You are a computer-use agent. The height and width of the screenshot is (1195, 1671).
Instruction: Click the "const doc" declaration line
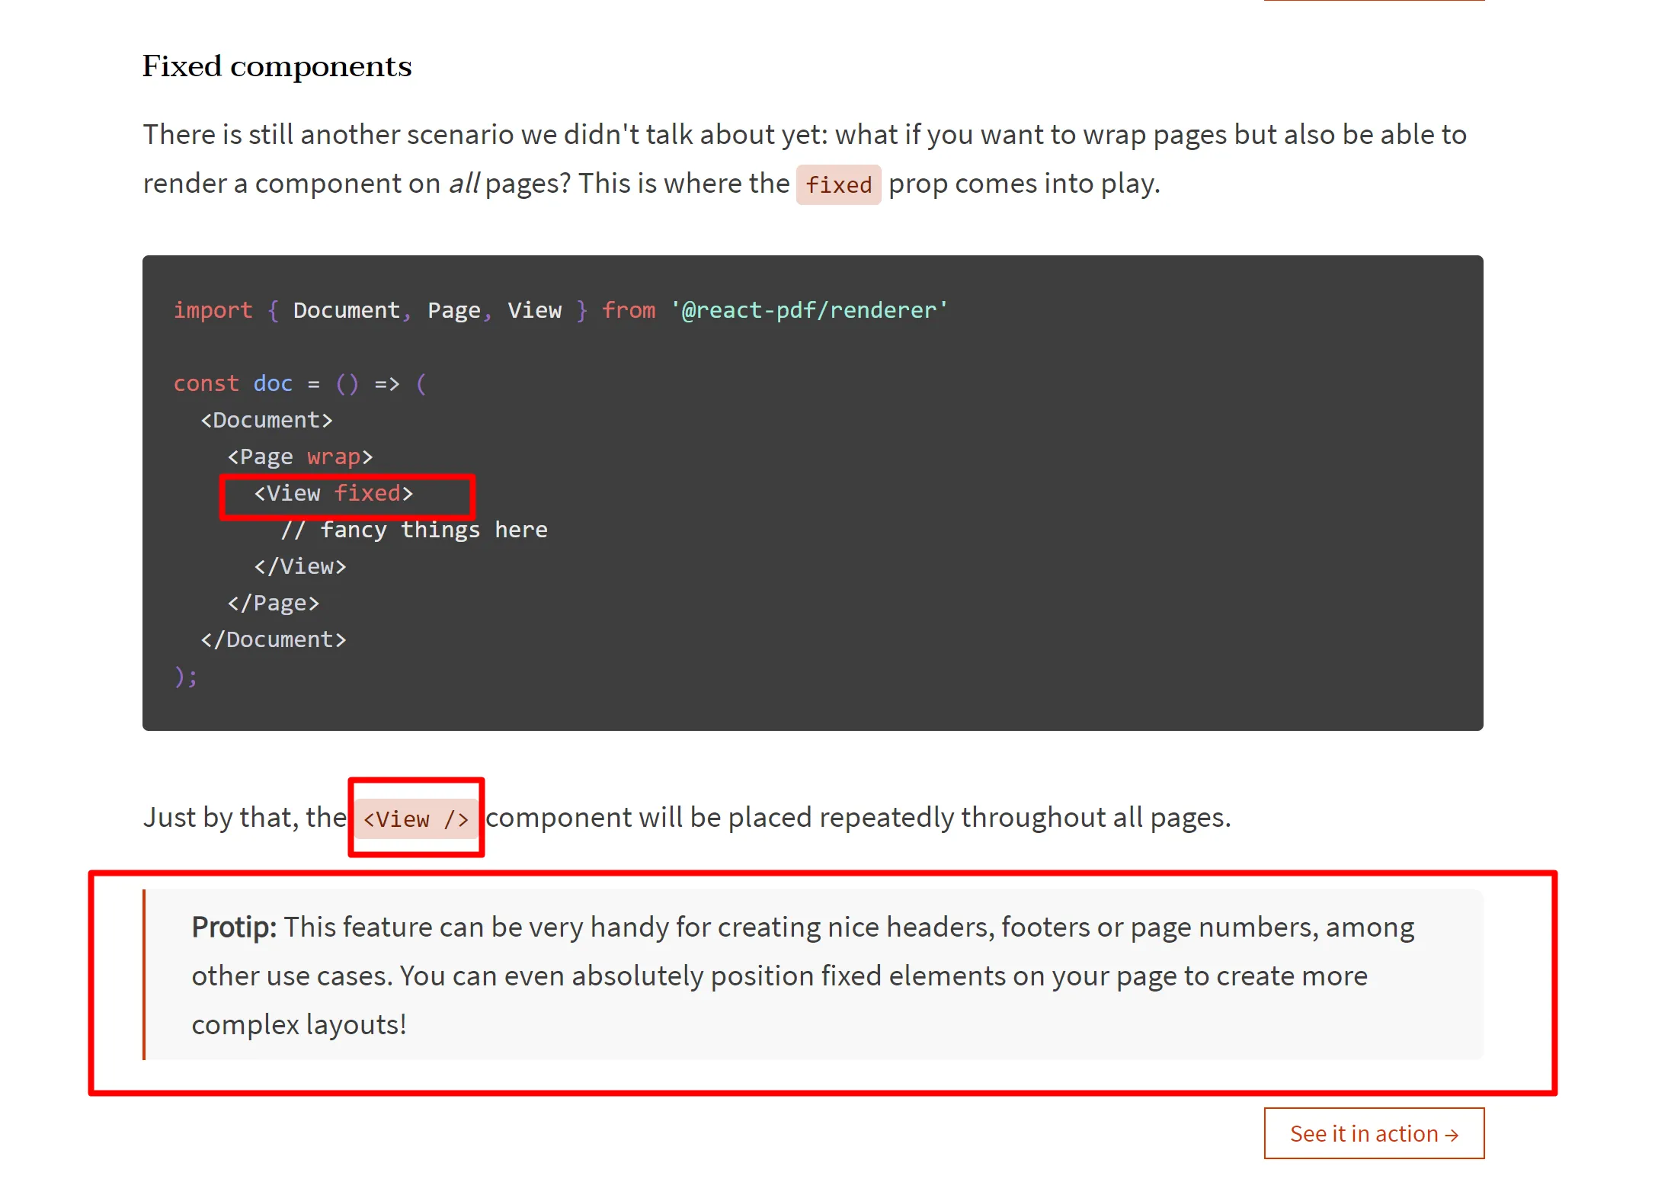click(232, 383)
